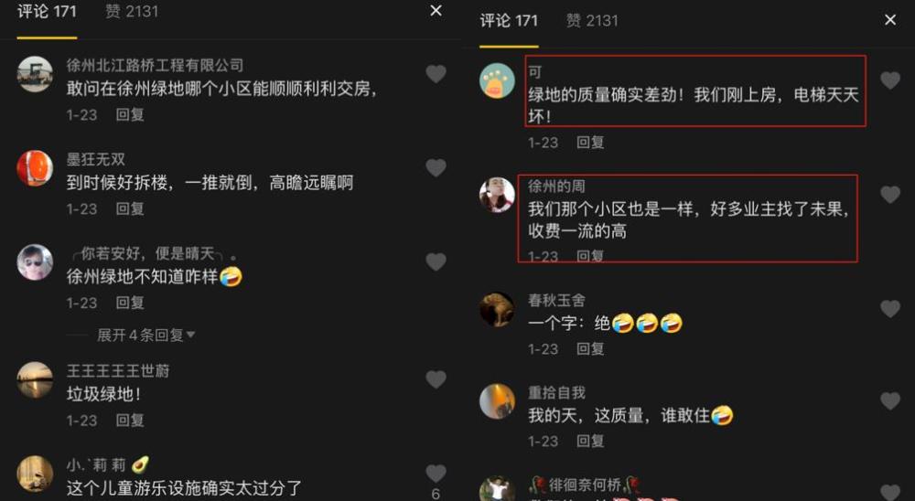Select 评论 171 tab in right panel
This screenshot has width=915, height=501.
[x=508, y=20]
